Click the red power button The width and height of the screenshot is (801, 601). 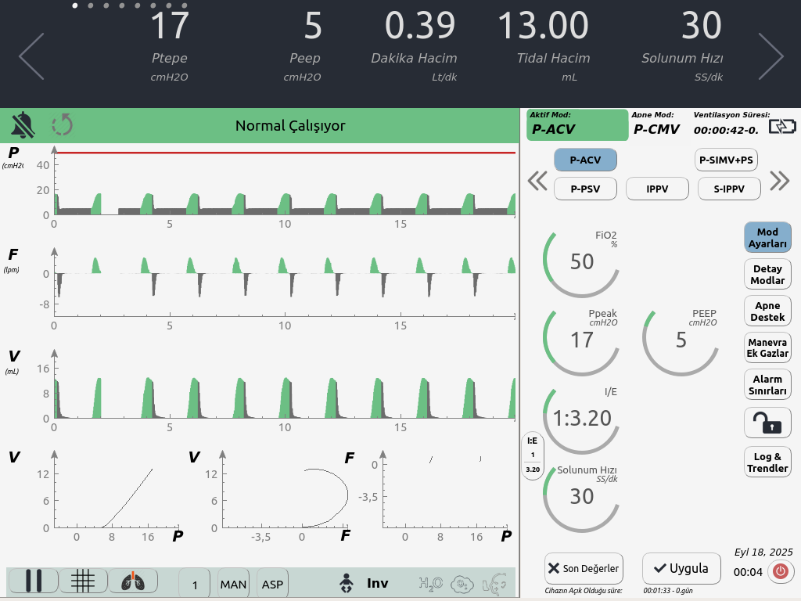click(x=779, y=571)
